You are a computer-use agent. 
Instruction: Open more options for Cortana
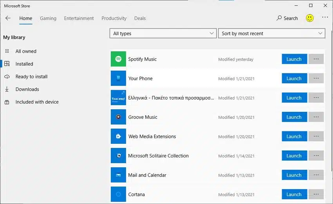(316, 194)
